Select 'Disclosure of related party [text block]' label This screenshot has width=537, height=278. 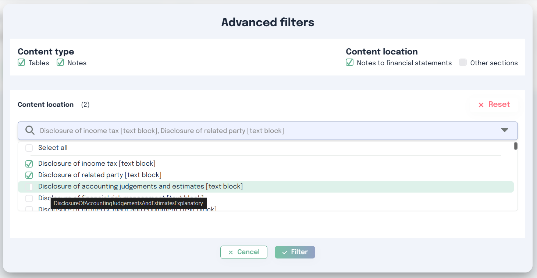click(x=100, y=175)
